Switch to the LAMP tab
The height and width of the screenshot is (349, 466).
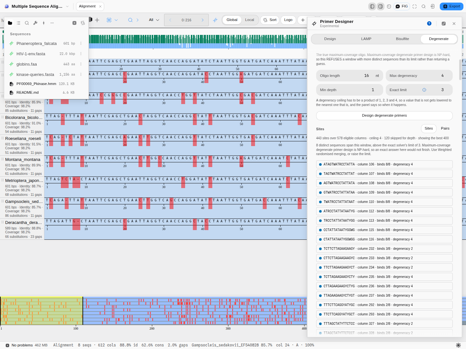click(366, 39)
